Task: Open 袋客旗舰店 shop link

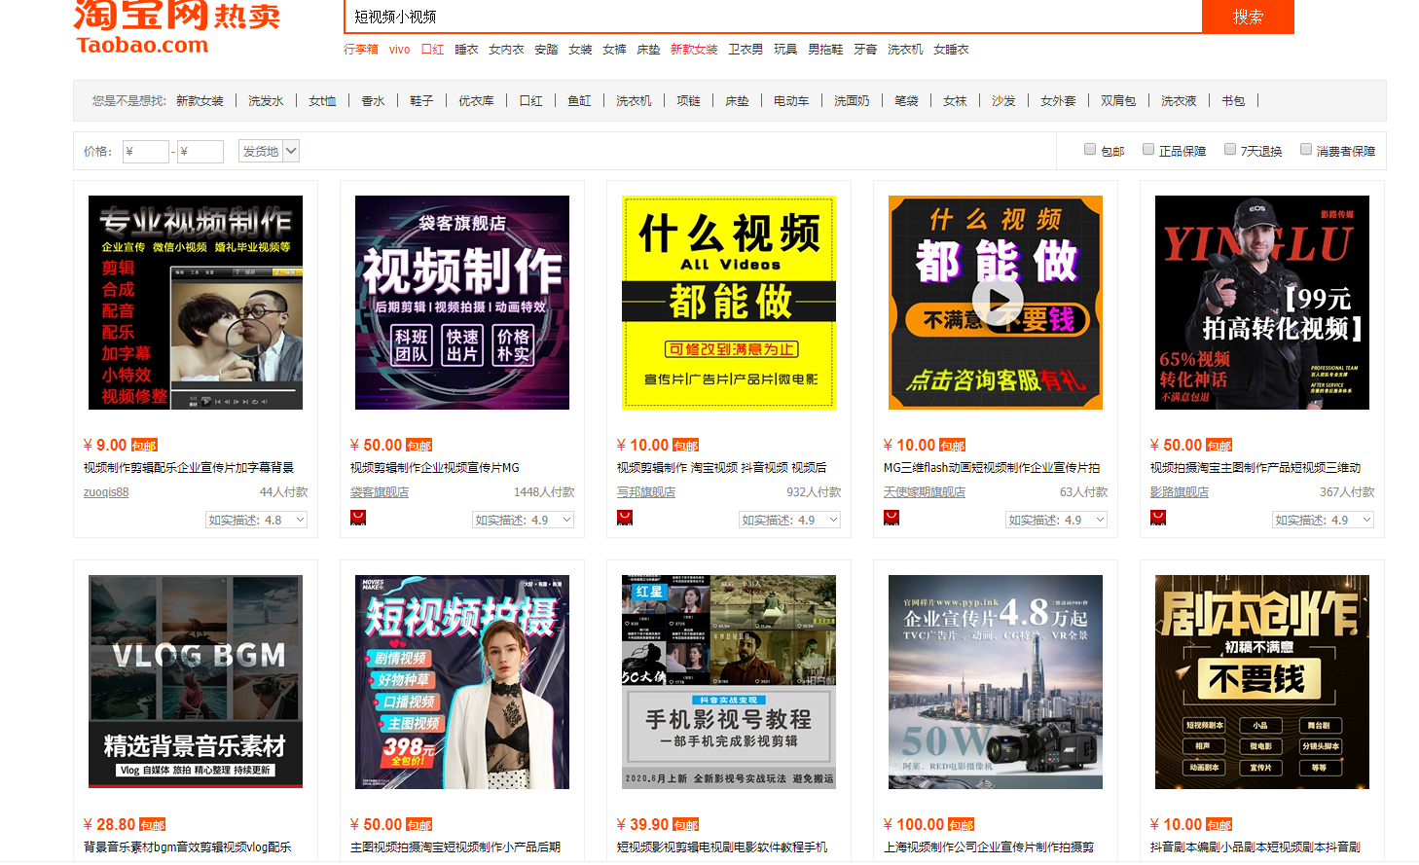Action: coord(380,492)
